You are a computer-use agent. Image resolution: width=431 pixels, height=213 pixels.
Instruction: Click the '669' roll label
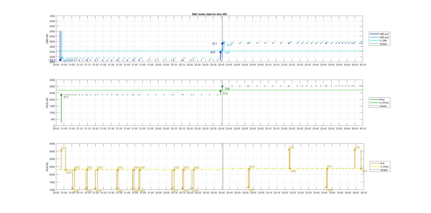click(186, 168)
